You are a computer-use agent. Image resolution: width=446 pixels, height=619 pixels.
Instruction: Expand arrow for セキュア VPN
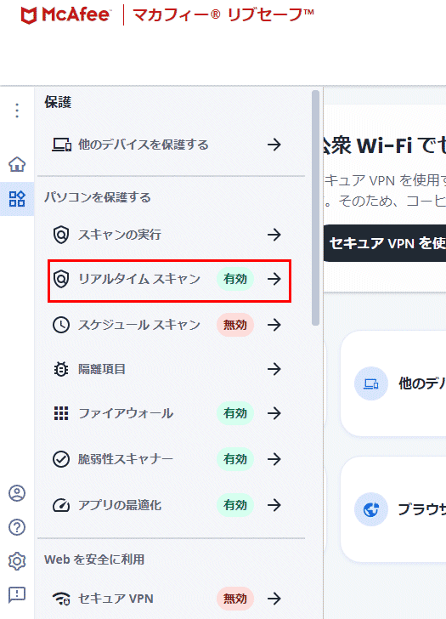coord(274,599)
